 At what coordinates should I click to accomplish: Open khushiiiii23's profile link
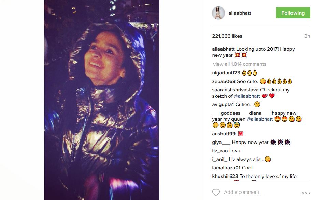(225, 176)
